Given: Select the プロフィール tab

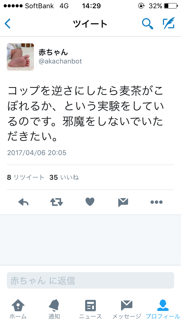Looking at the screenshot, I should 163,309.
